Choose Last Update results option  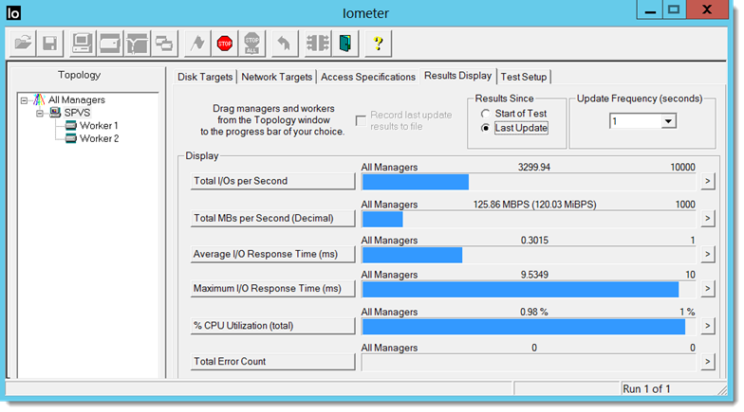pos(485,128)
